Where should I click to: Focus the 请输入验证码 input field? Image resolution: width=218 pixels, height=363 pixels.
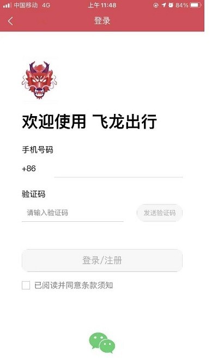[x=72, y=213]
